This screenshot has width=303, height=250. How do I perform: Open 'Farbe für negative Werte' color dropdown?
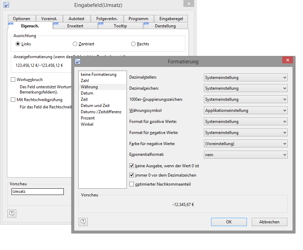[x=245, y=144]
